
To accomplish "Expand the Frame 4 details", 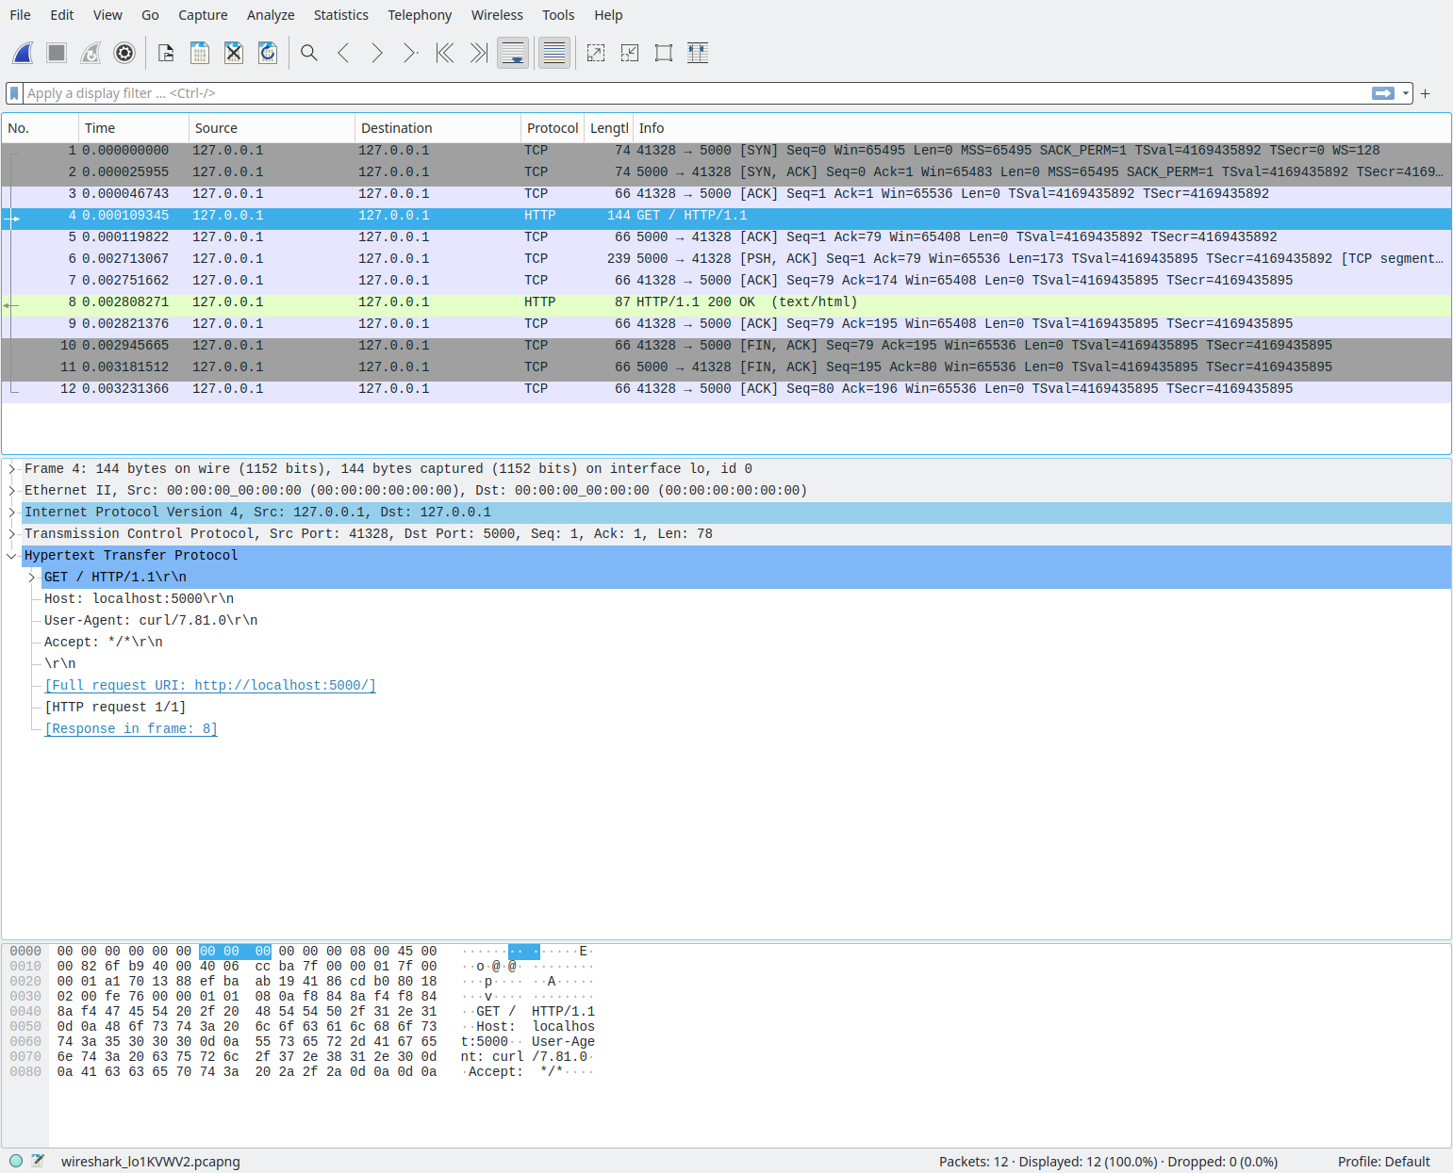I will click(x=12, y=469).
